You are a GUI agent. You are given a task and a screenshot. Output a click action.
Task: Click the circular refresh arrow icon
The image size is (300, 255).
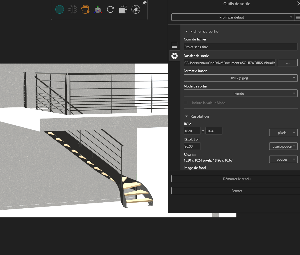tap(110, 10)
